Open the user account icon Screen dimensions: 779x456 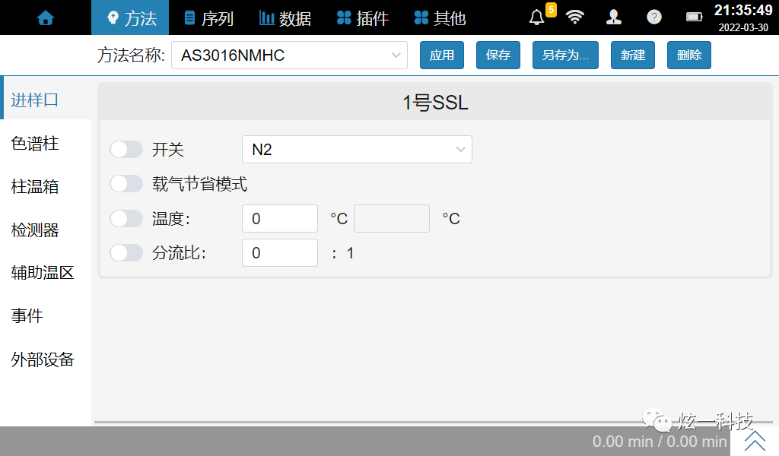[x=614, y=17]
